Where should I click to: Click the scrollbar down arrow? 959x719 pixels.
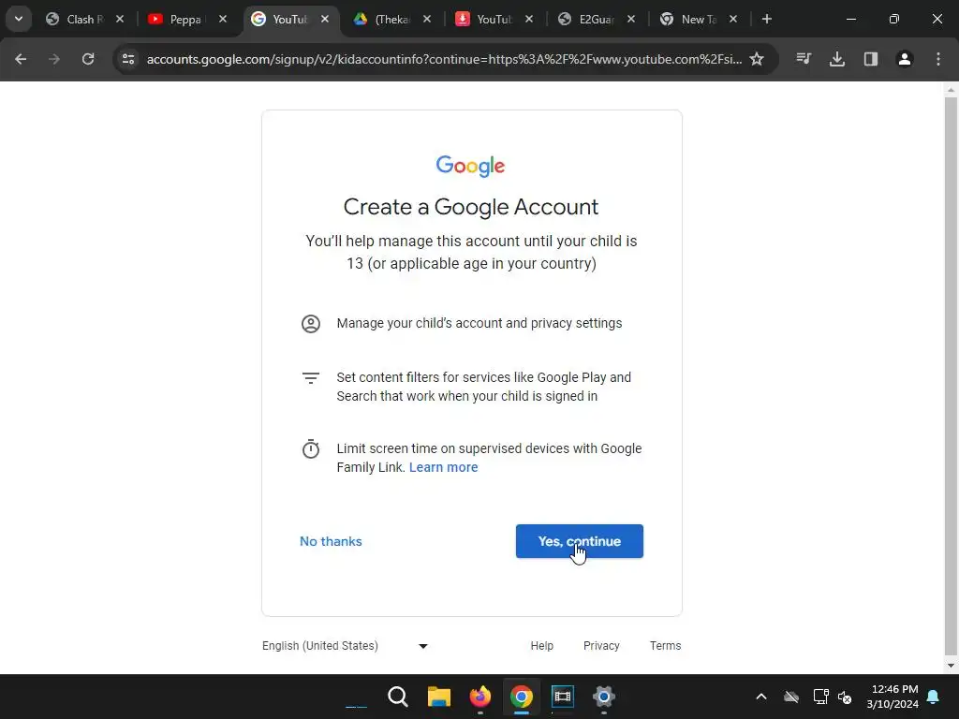(x=951, y=666)
